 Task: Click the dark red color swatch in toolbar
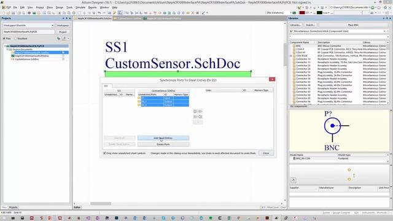tap(302, 13)
